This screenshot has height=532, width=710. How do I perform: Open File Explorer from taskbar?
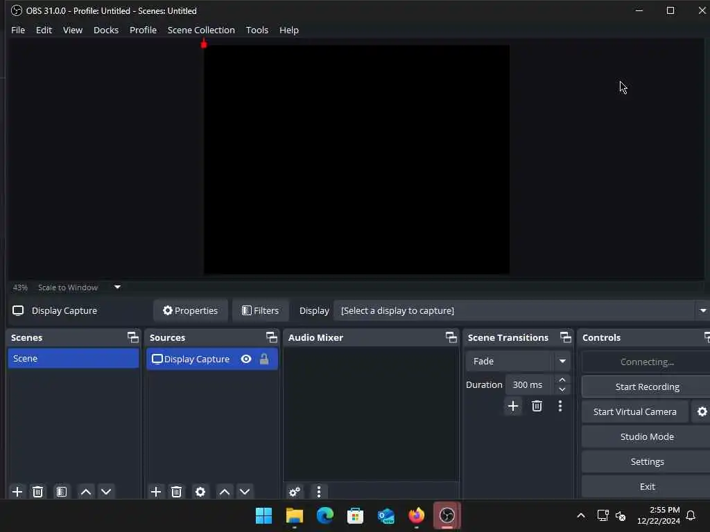click(x=294, y=515)
